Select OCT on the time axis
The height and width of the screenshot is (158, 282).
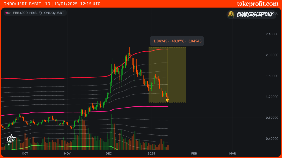coord(25,153)
